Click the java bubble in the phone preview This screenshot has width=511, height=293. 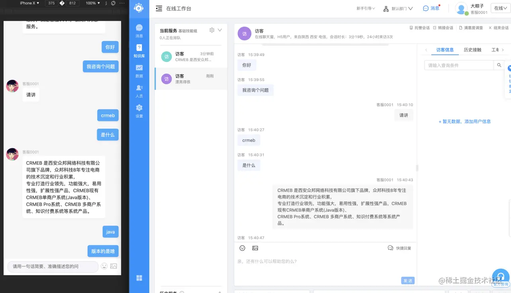coord(111,232)
